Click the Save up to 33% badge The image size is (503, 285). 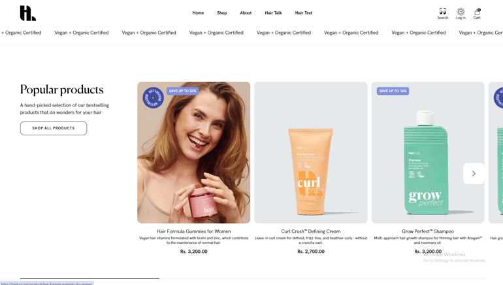tap(182, 91)
